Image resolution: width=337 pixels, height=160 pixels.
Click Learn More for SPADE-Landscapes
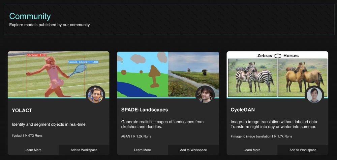click(x=142, y=150)
